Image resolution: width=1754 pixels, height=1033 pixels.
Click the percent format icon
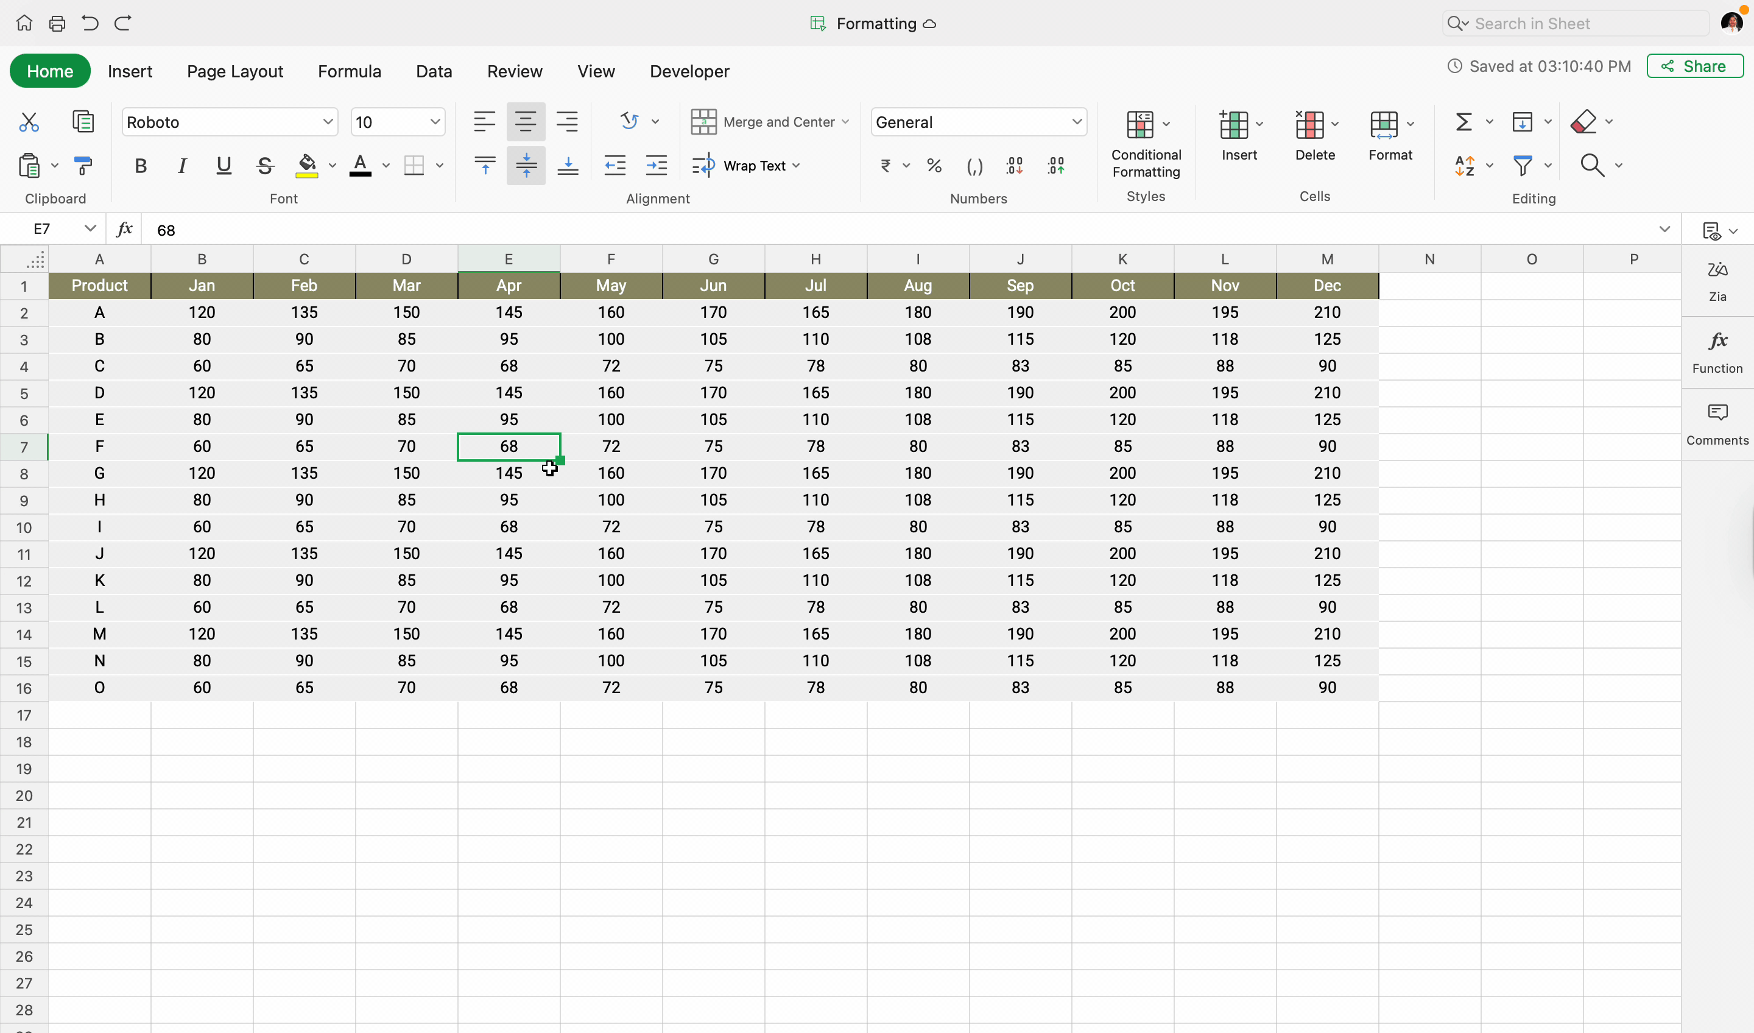[934, 166]
